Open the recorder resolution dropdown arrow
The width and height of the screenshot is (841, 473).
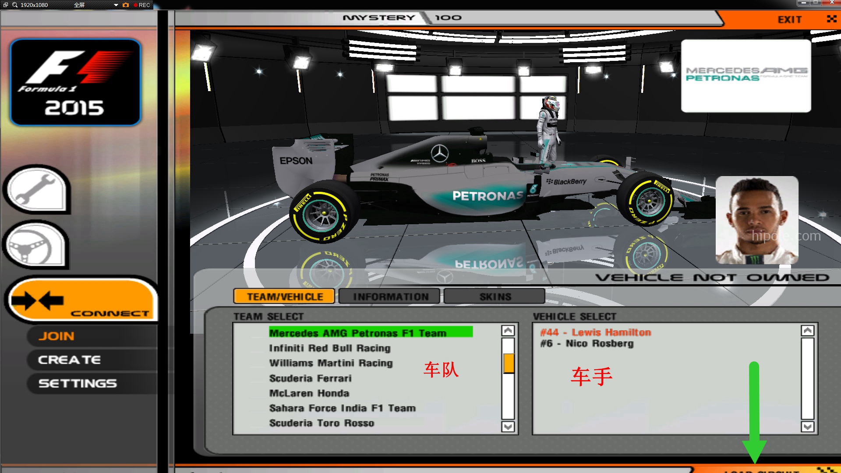pos(116,5)
